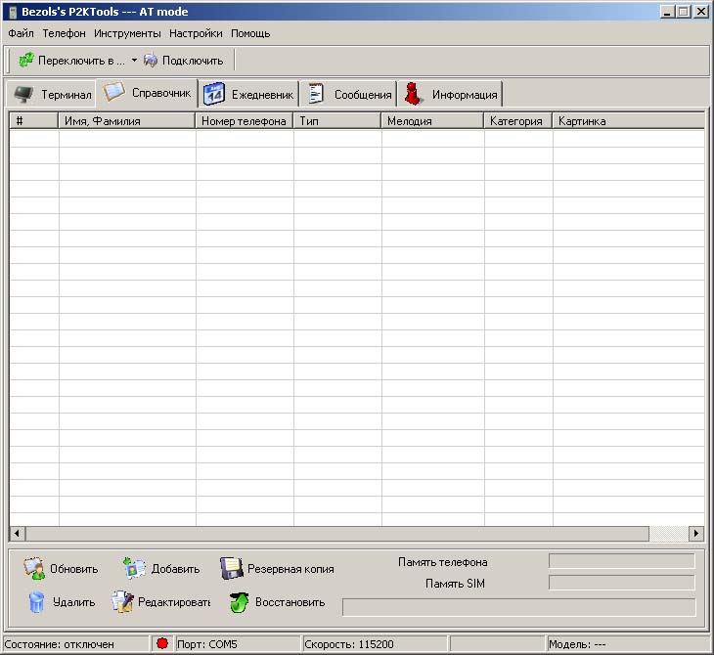Sort by Имя, Фамилия column header

pos(127,121)
